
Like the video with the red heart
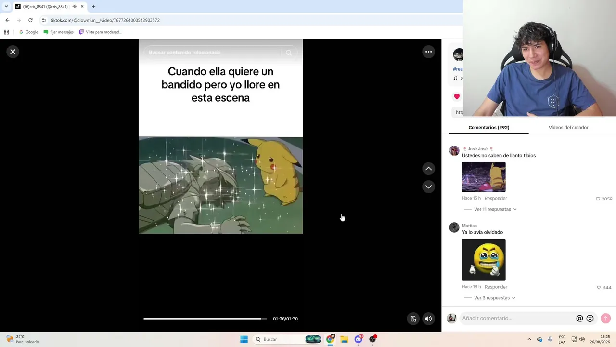click(x=457, y=96)
